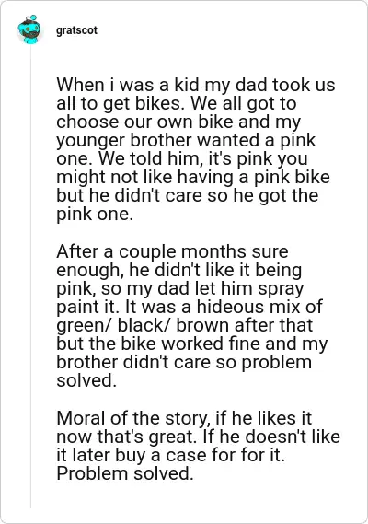
Task: Click the line "might not like having a pink bike"
Action: [193, 177]
